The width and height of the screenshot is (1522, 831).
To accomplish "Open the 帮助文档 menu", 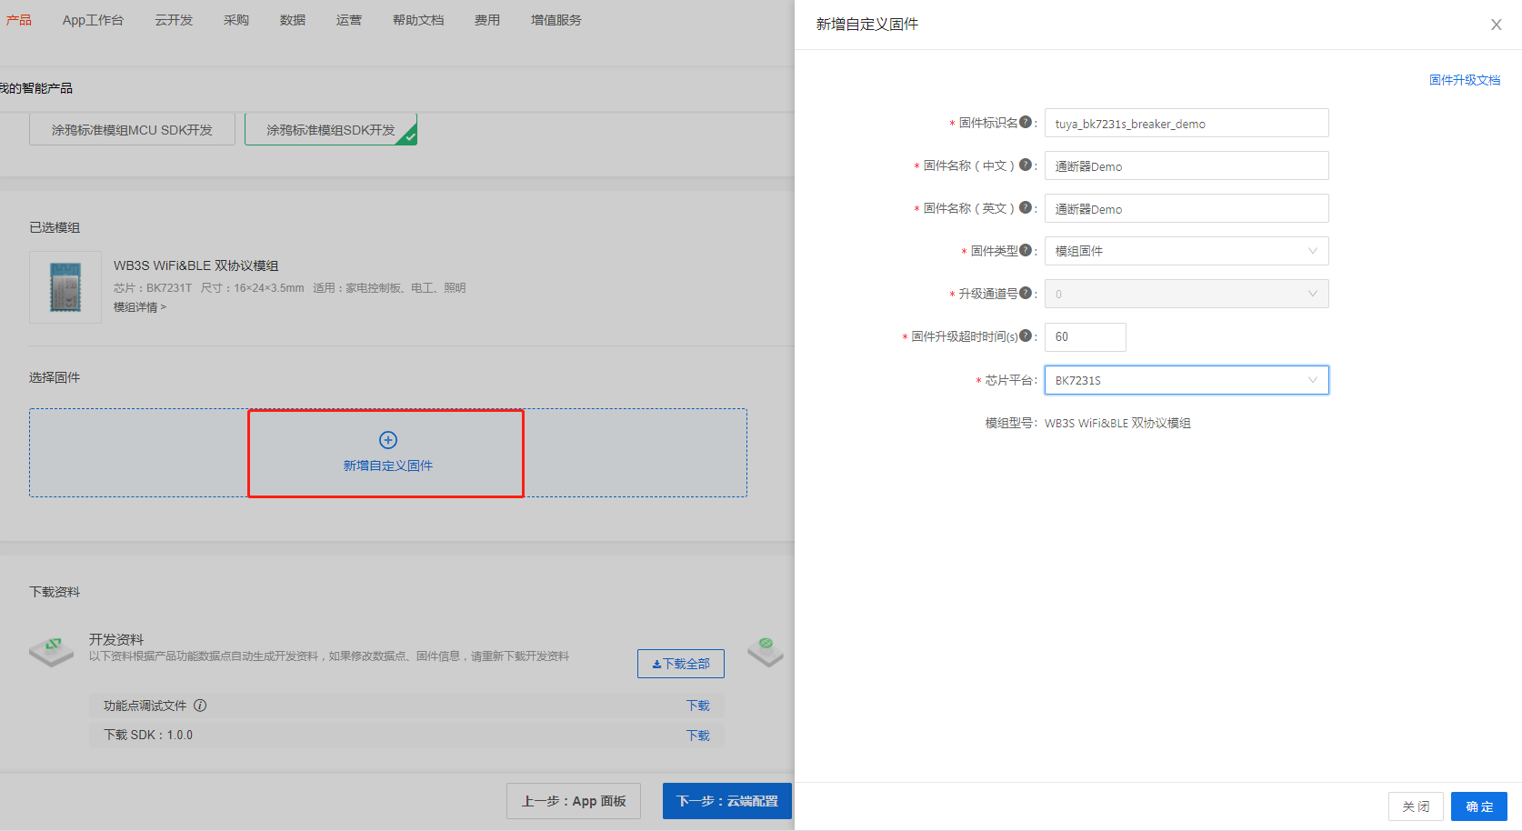I will 418,20.
